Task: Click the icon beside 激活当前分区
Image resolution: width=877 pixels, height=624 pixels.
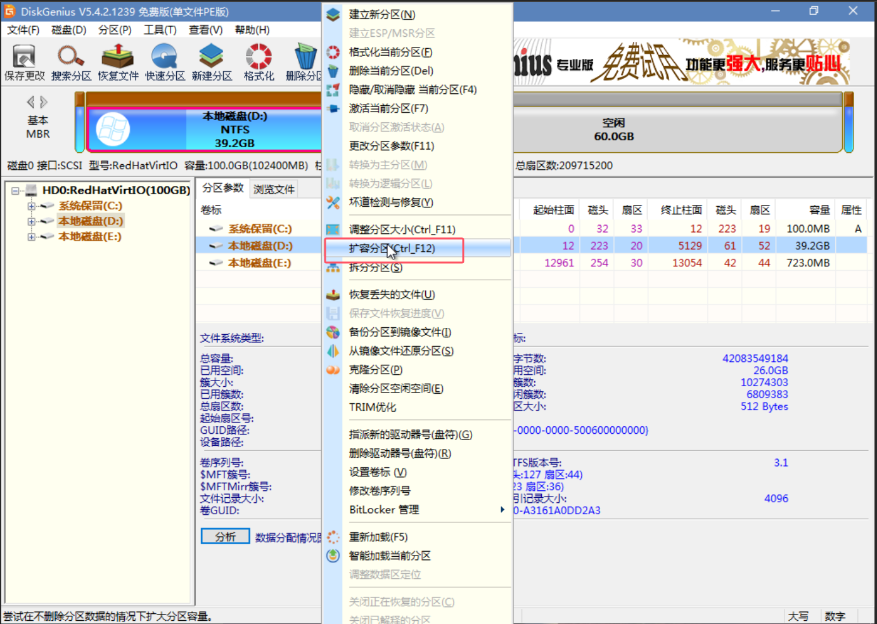Action: pos(333,108)
